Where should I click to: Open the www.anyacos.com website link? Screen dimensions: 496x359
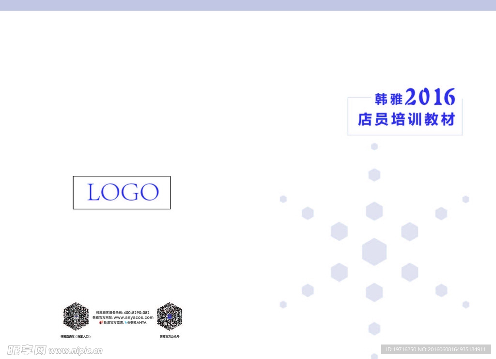(134, 318)
